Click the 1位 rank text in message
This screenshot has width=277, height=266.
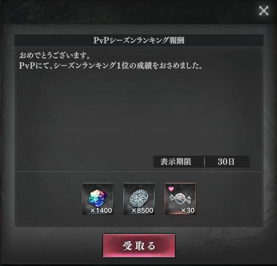[x=122, y=66]
